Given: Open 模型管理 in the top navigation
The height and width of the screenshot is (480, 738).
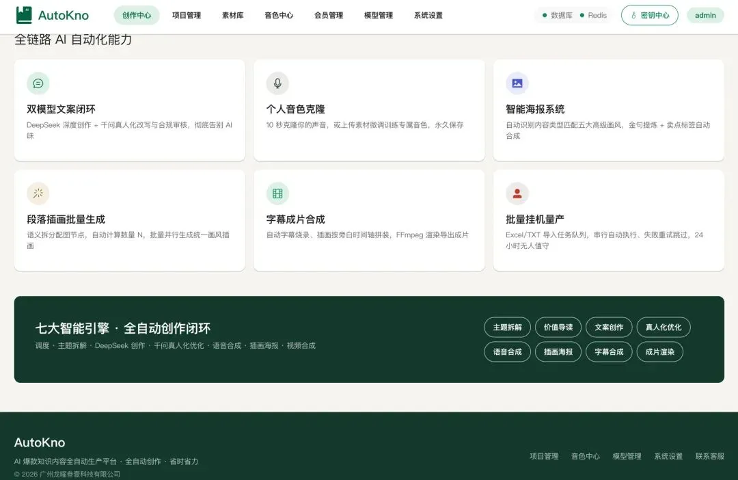Looking at the screenshot, I should coord(379,15).
